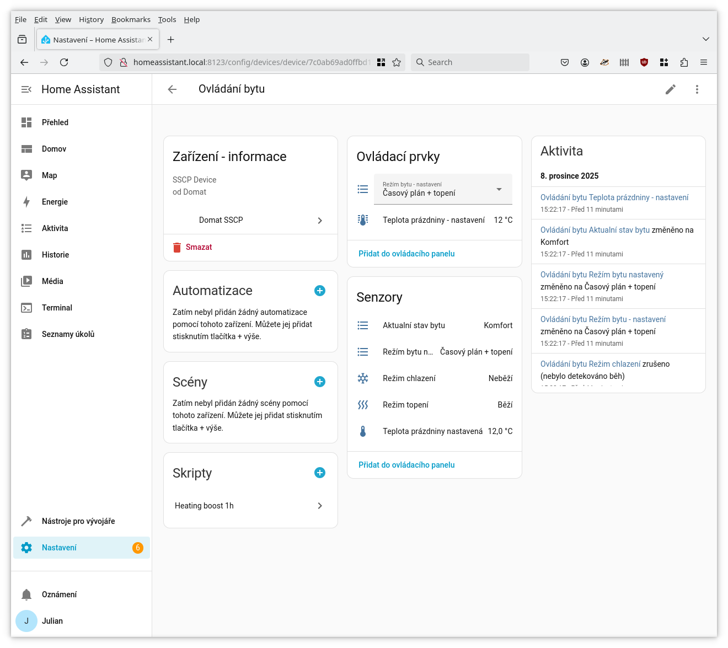Open Ovládání bytu Režim chlazení link
The height and width of the screenshot is (648, 728).
[x=590, y=364]
